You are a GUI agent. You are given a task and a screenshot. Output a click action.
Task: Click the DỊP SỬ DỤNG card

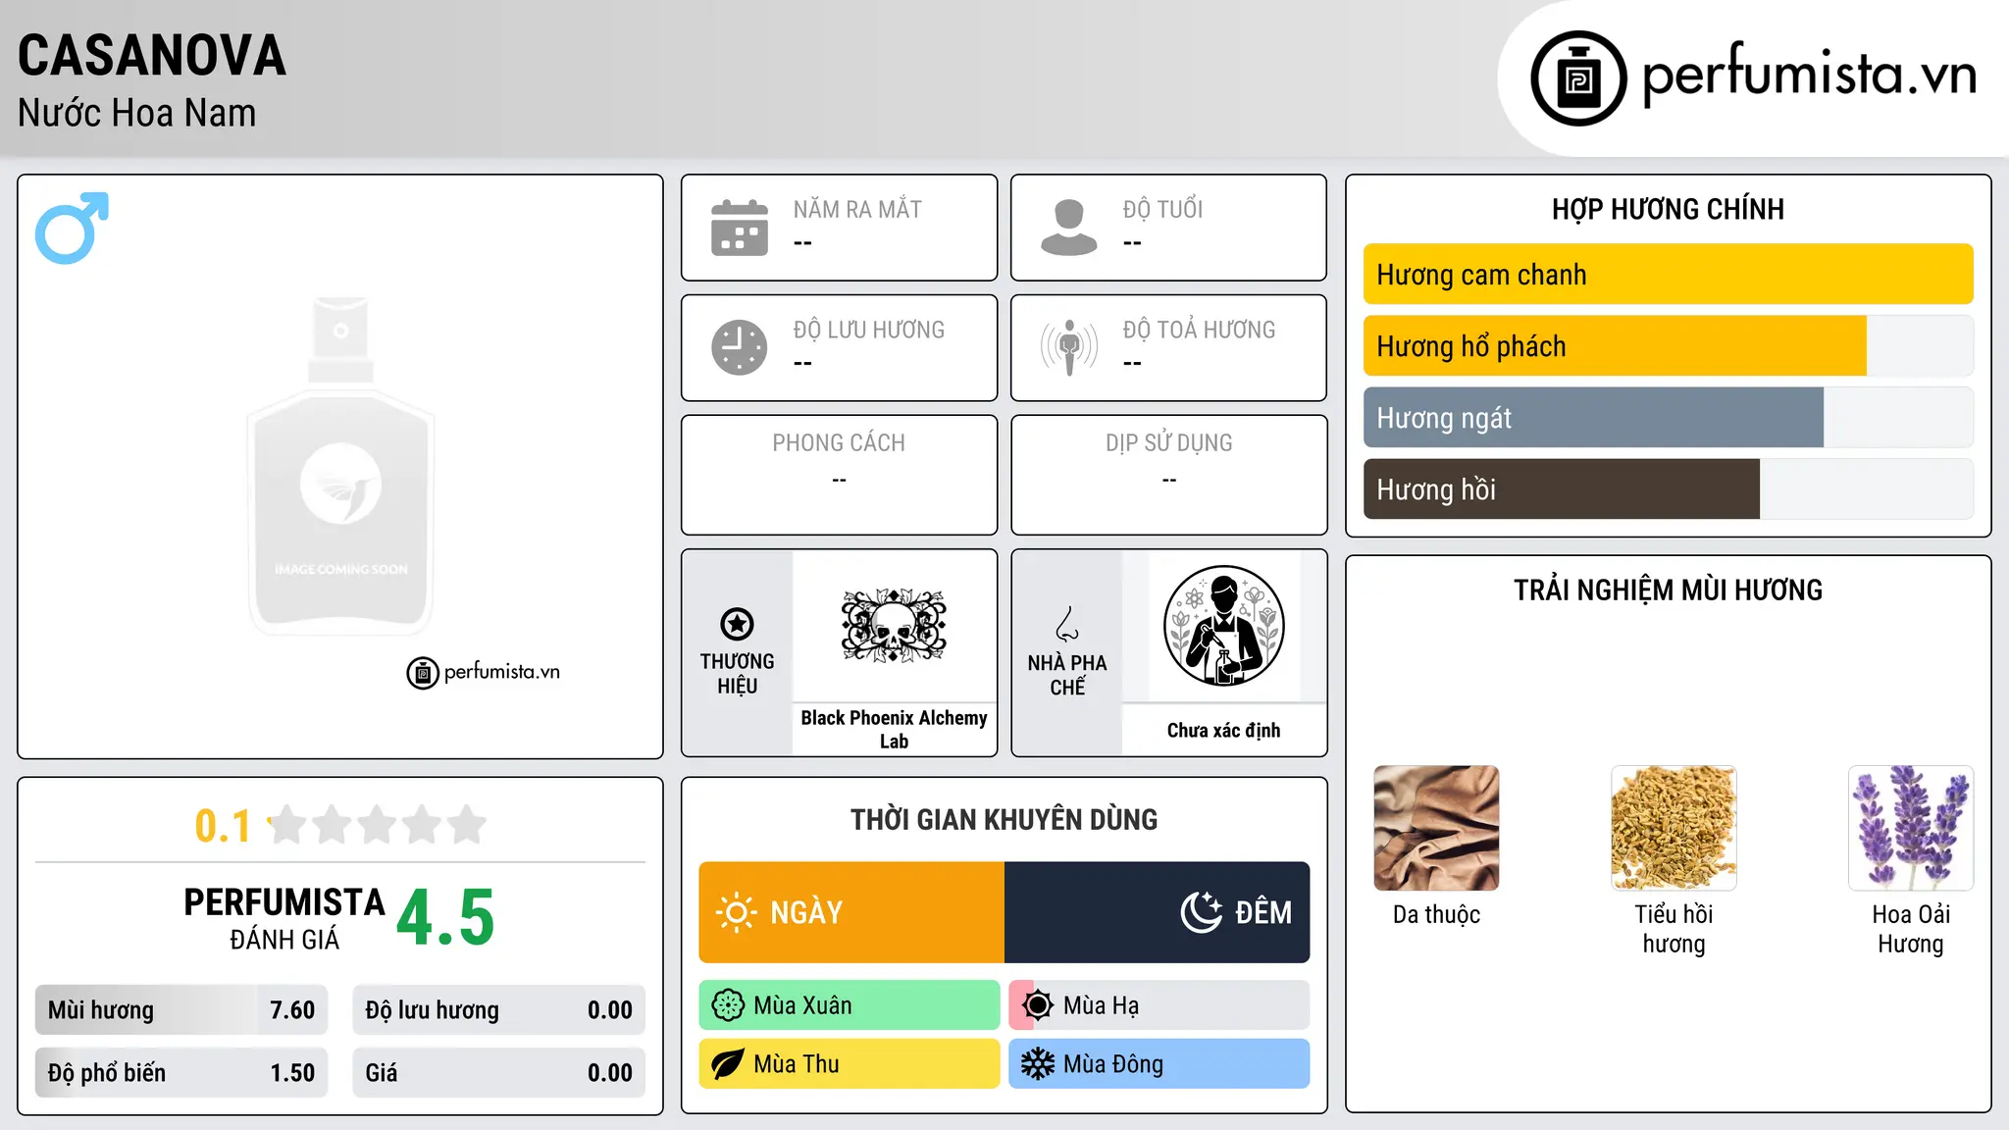pos(1169,475)
